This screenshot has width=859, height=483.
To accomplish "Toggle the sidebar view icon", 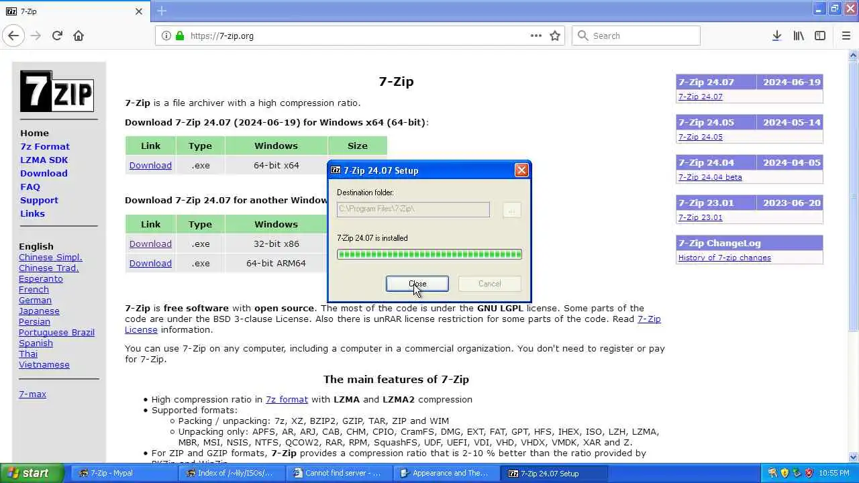I will click(x=820, y=36).
